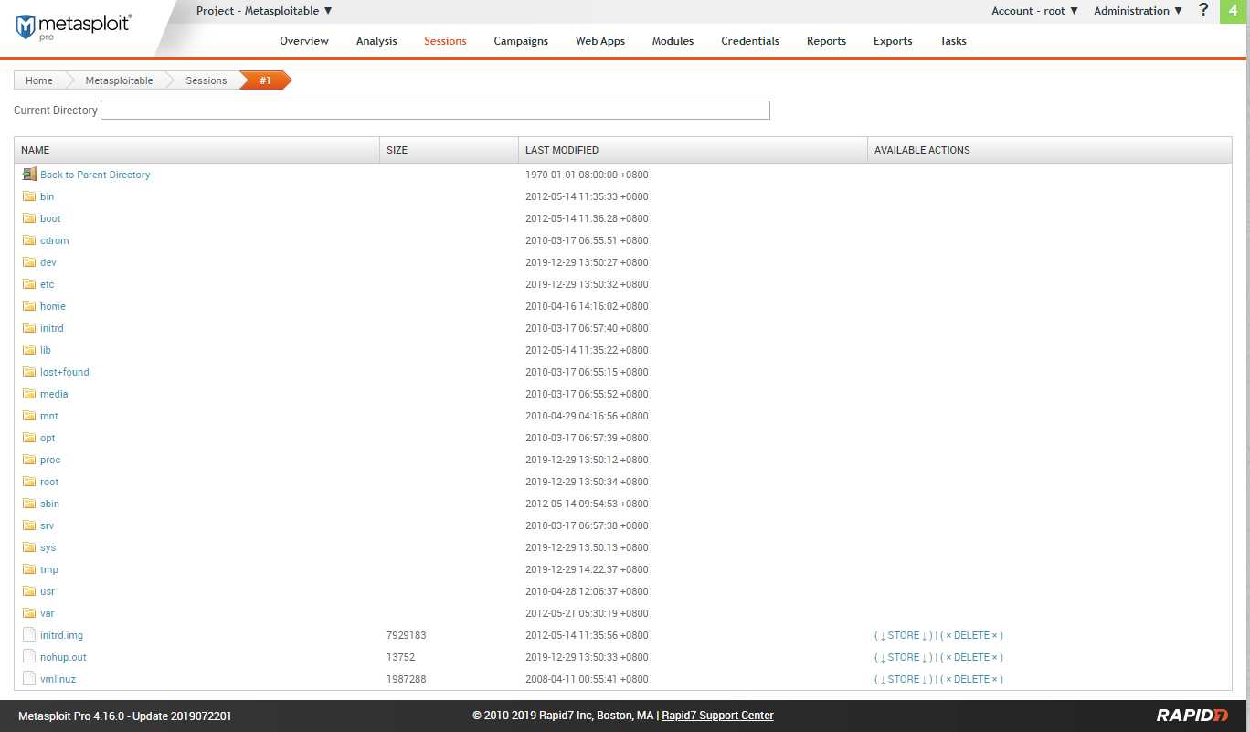Image resolution: width=1250 pixels, height=732 pixels.
Task: Click STORE for vmlinuz
Action: click(903, 679)
